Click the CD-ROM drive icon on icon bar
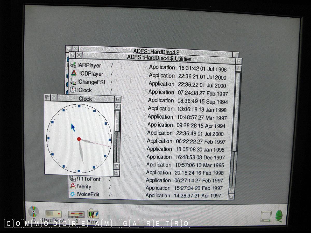Image resolution: width=311 pixels, height=233 pixels. tap(33, 212)
